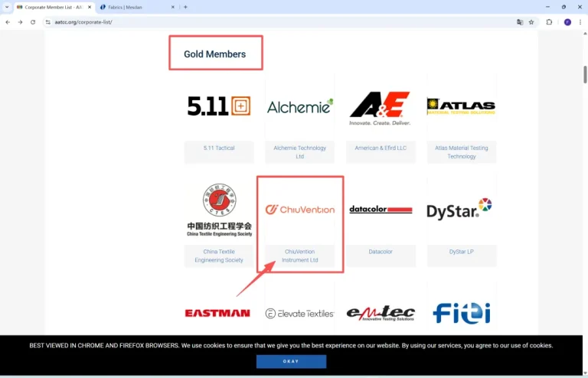The height and width of the screenshot is (378, 588).
Task: Open the ChiuVention Instrument Ltd link
Action: click(x=299, y=256)
